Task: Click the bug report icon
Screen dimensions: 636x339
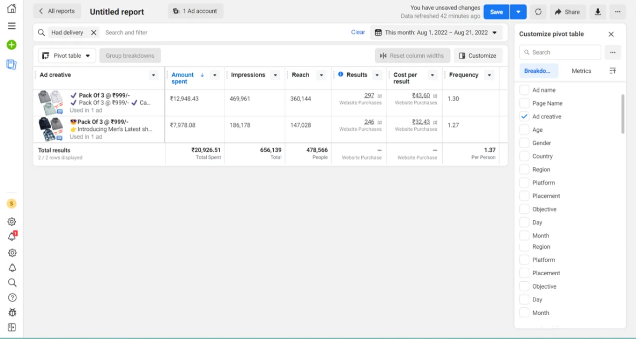Action: pos(12,312)
